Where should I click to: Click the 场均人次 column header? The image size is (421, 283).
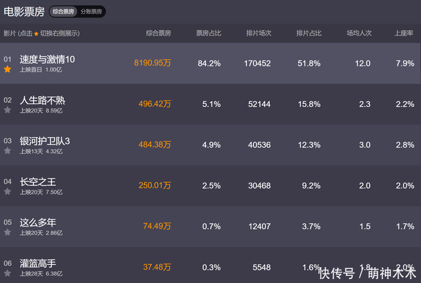click(359, 33)
